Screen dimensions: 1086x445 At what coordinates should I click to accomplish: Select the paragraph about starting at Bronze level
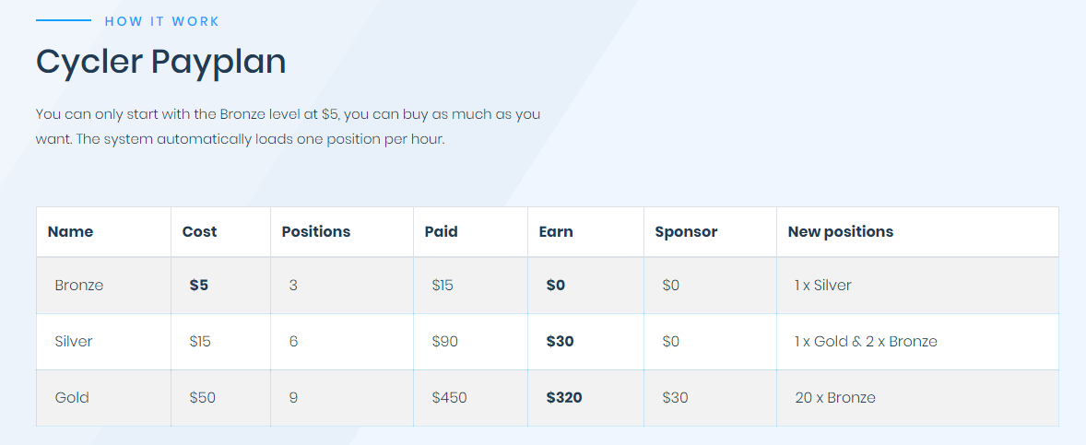288,128
